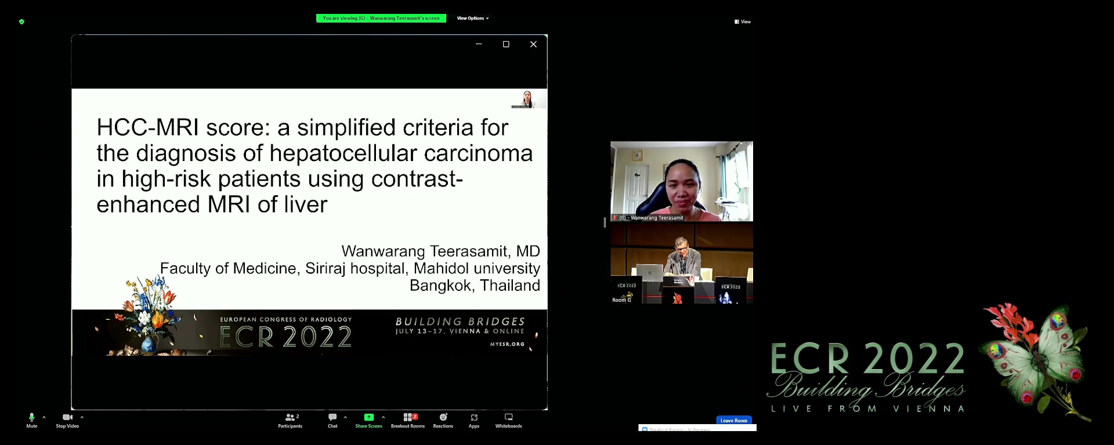Screen dimensions: 1114x445
Task: Open Breakout Rooms
Action: click(x=408, y=421)
